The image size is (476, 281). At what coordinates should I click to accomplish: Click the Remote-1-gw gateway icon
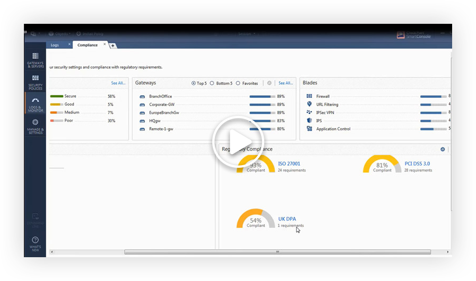[142, 129]
